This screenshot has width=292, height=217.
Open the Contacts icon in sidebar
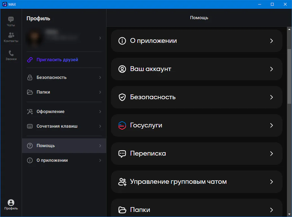tap(11, 35)
